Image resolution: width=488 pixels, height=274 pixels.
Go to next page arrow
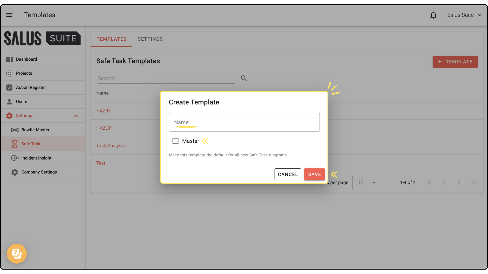[x=459, y=183]
